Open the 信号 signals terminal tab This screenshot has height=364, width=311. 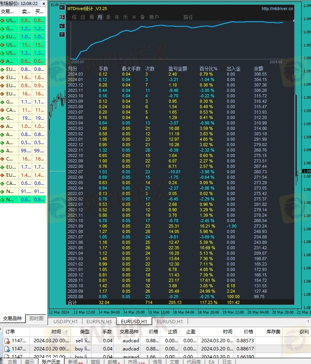(157, 362)
